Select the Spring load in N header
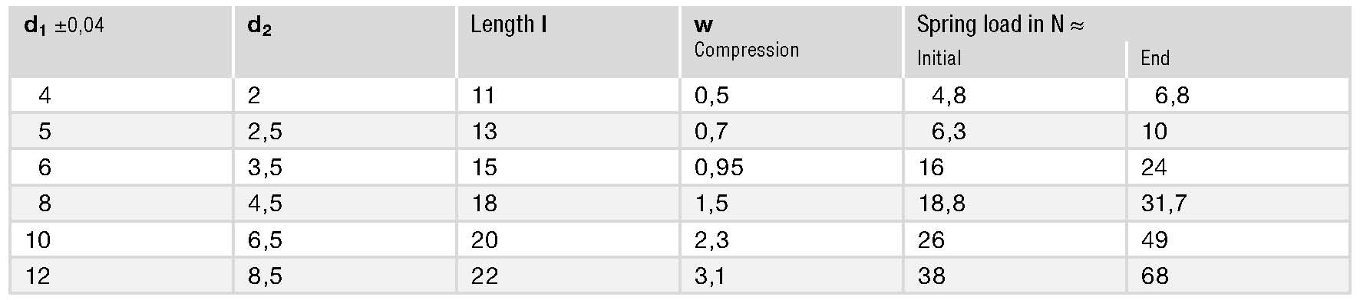The image size is (1360, 300). point(999,24)
